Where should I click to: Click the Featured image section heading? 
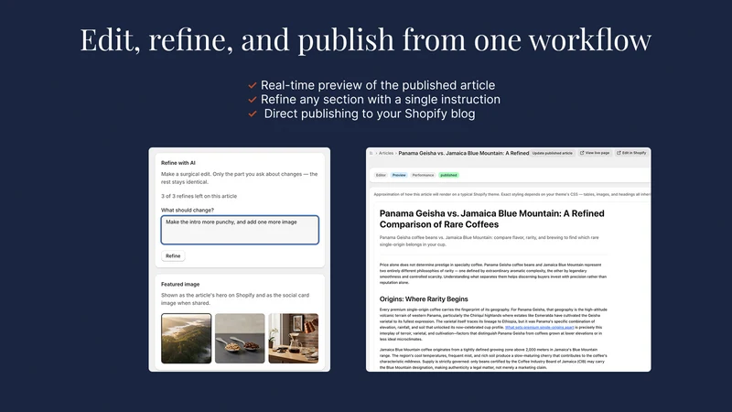(x=180, y=284)
